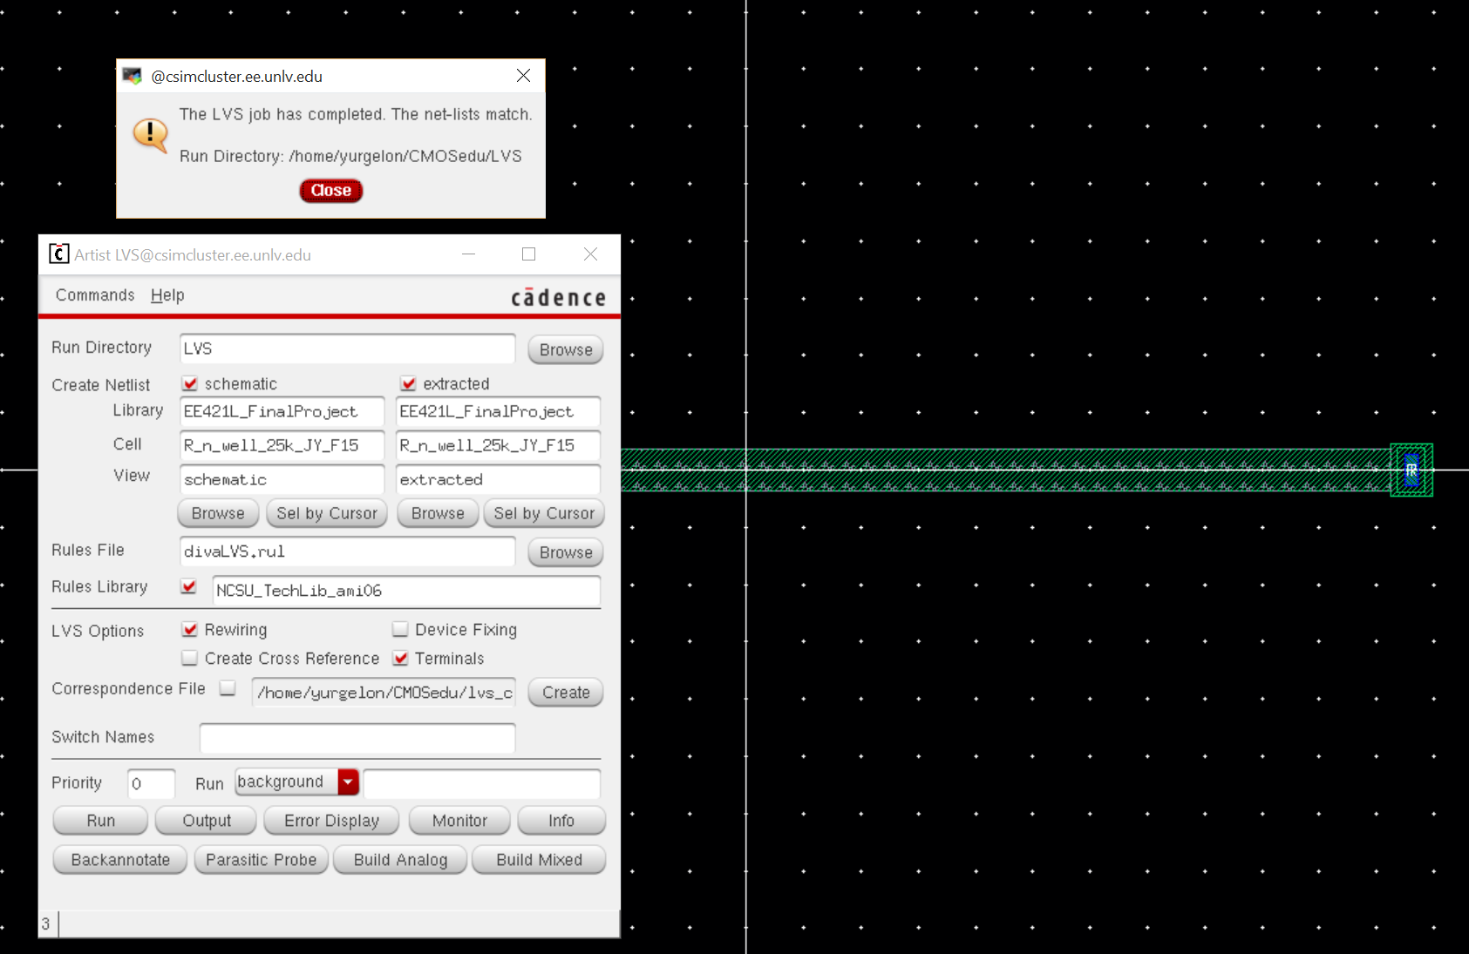Open the Commands menu
The height and width of the screenshot is (954, 1469).
95,295
